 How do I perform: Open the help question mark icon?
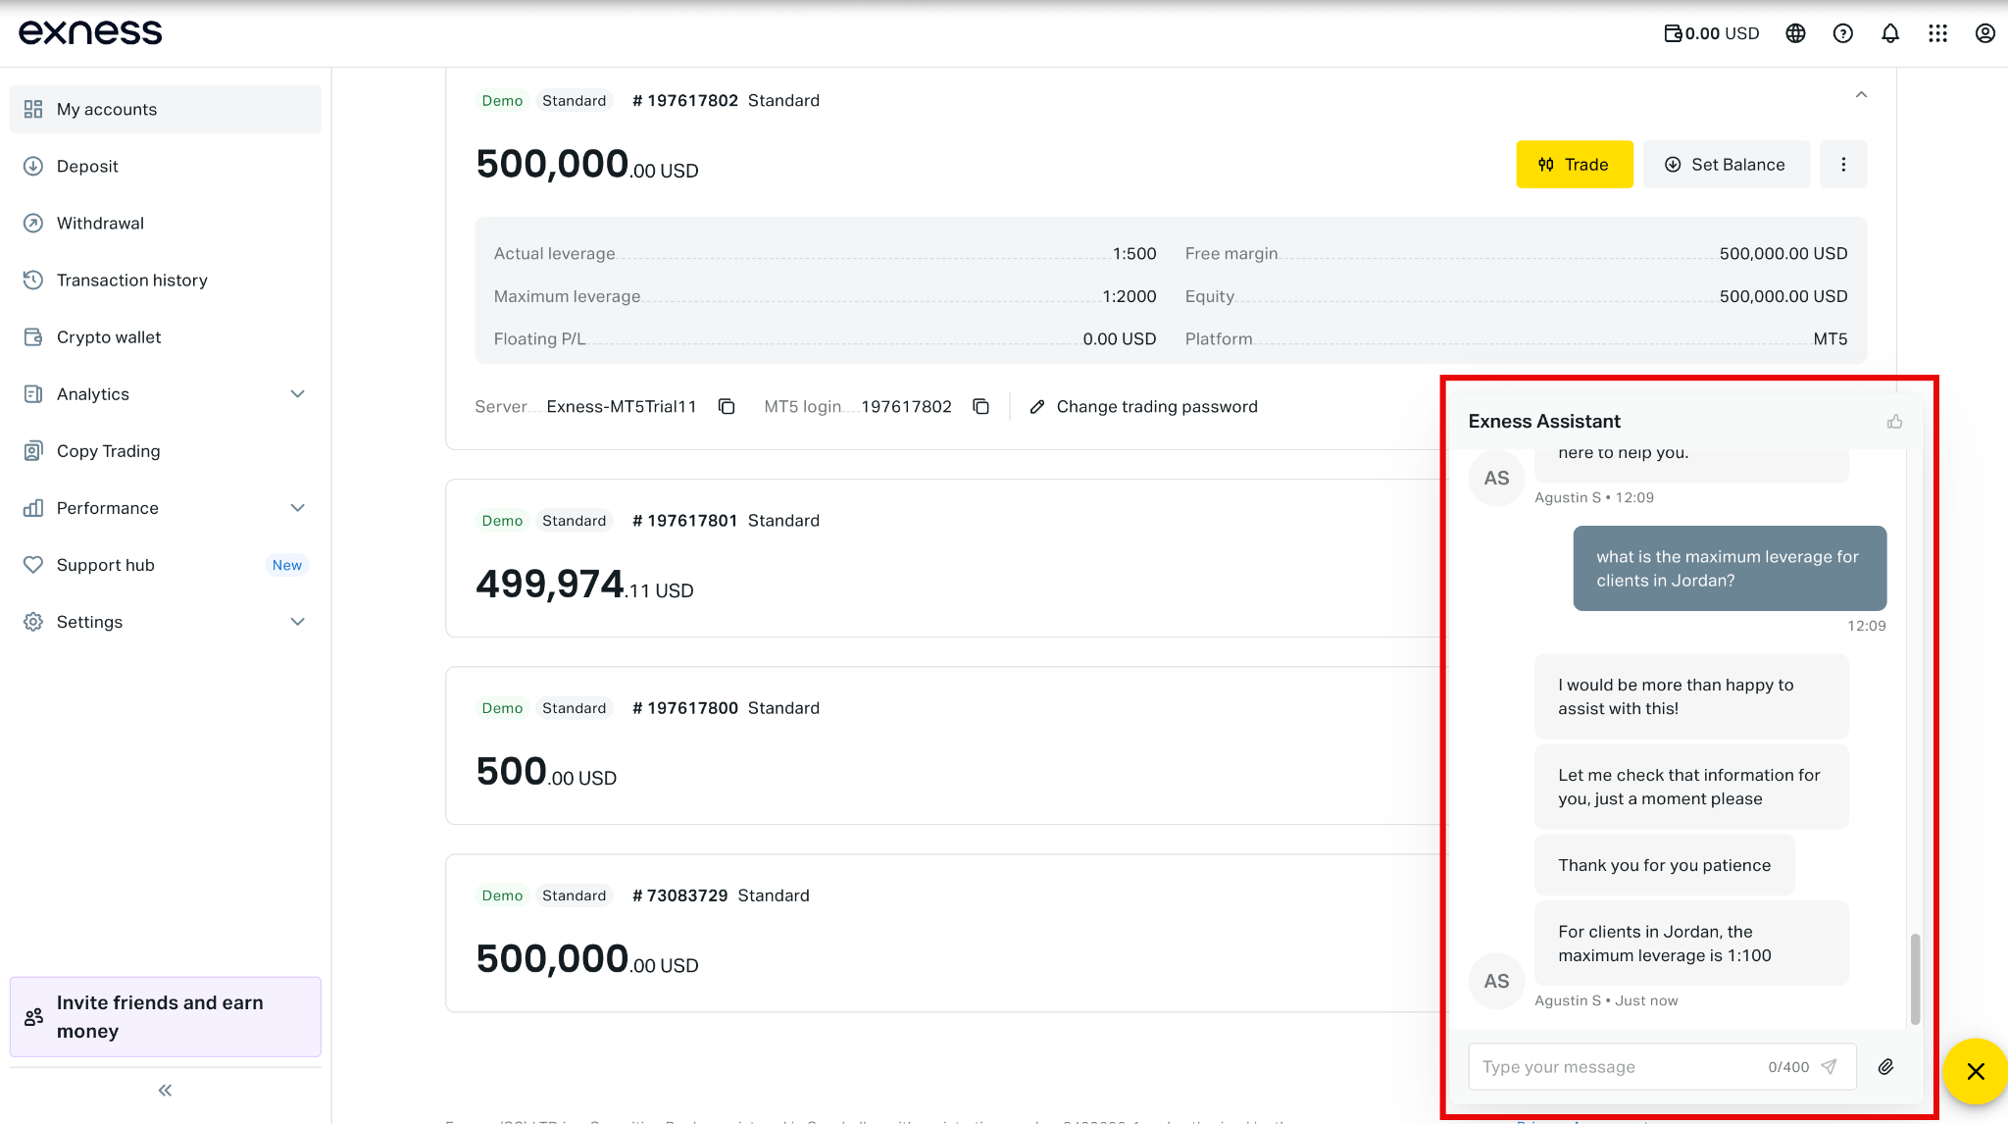click(1843, 33)
